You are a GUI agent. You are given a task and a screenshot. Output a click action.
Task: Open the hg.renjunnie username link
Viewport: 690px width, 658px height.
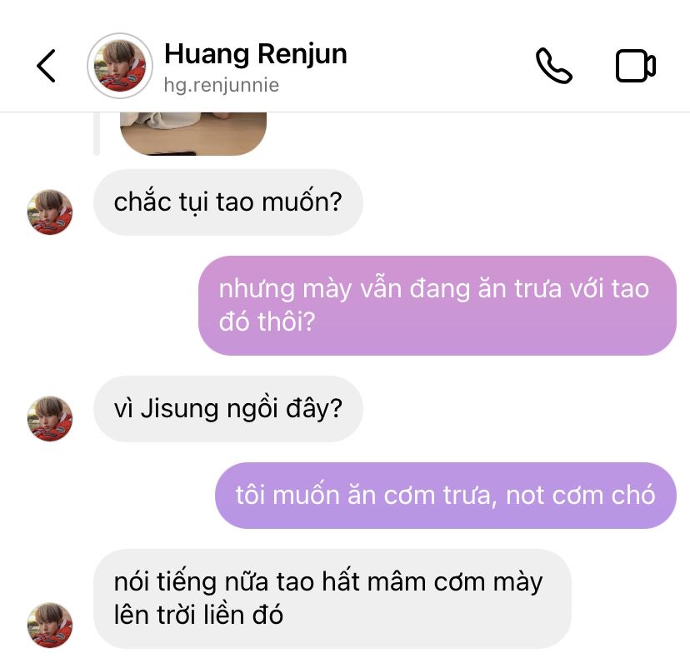[222, 85]
